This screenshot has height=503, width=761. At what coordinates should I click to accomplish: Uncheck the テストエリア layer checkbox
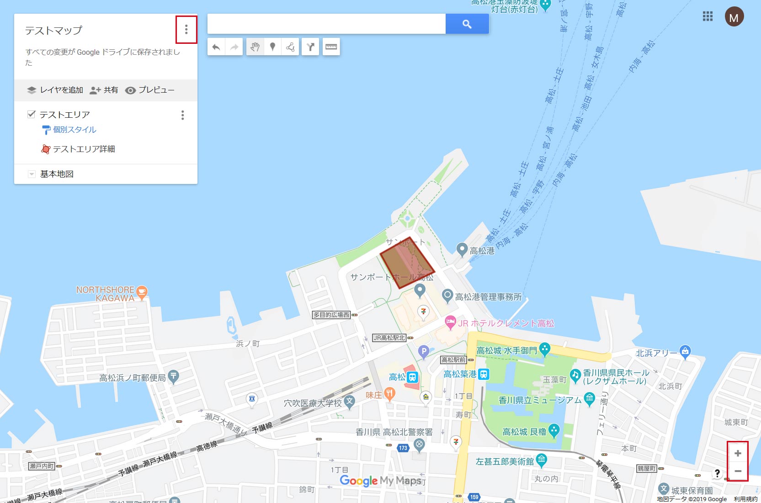pos(32,114)
